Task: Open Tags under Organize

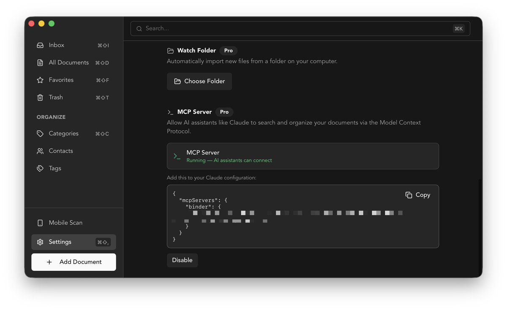Action: (74, 168)
